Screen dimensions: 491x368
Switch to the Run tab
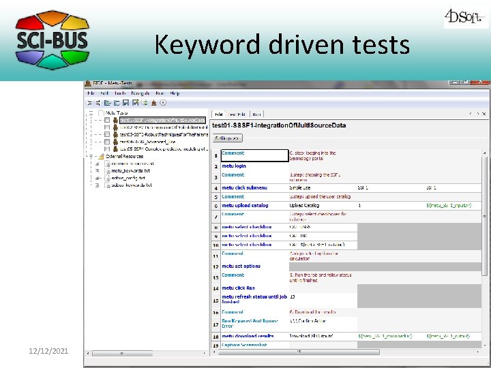point(256,114)
